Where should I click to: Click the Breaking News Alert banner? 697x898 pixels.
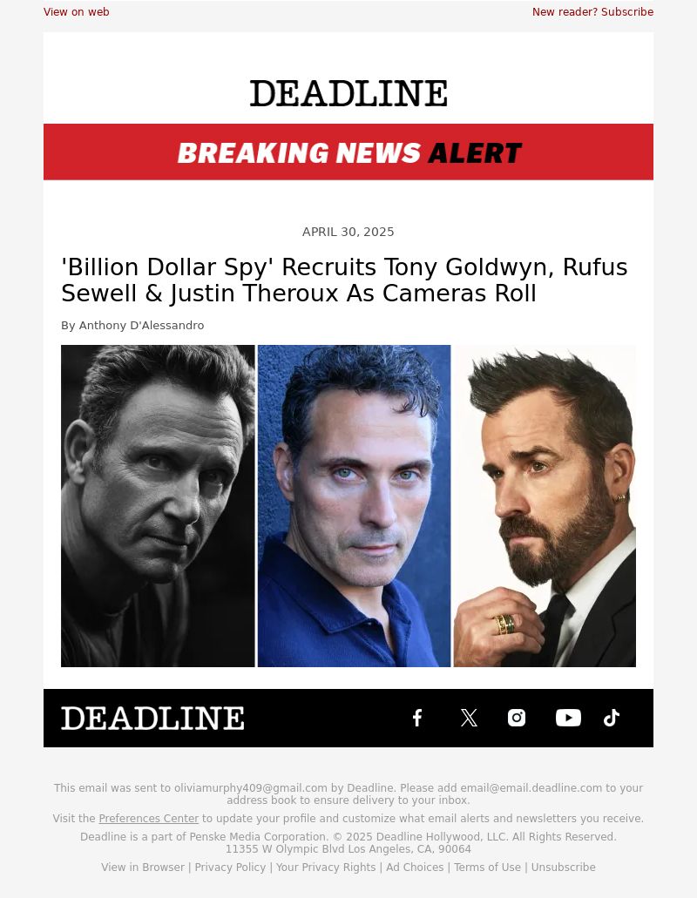[x=348, y=152]
